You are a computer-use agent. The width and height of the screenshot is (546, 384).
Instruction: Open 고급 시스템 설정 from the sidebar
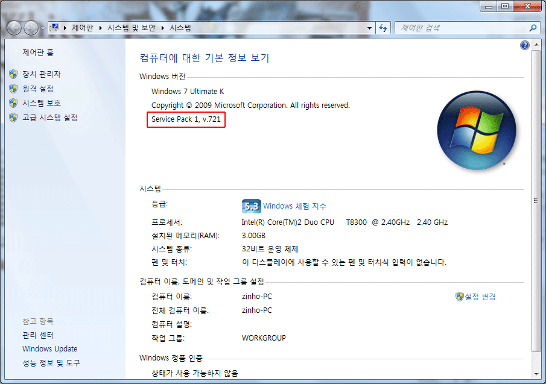tap(50, 118)
